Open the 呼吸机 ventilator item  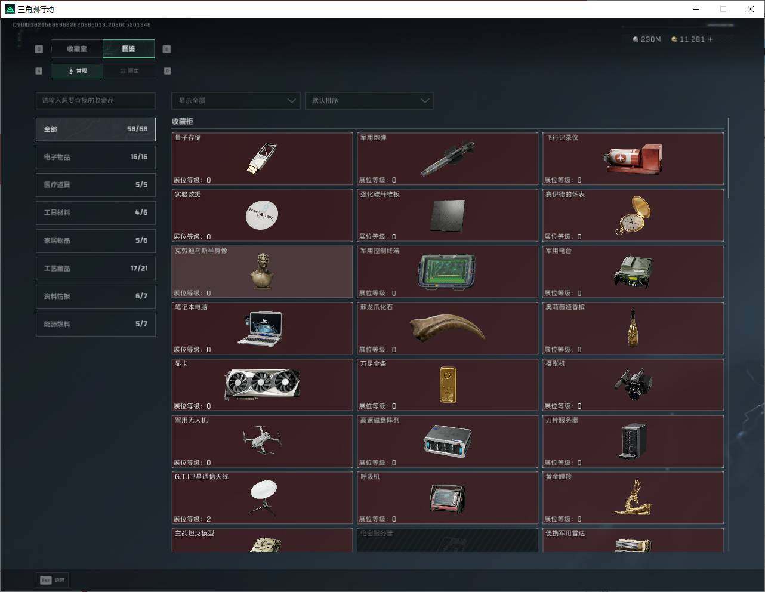point(448,498)
